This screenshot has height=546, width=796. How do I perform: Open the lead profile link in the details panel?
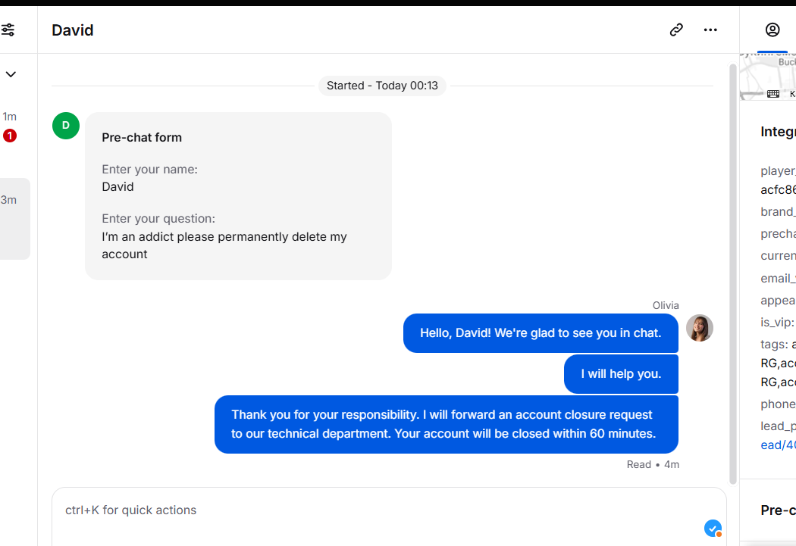coord(778,445)
